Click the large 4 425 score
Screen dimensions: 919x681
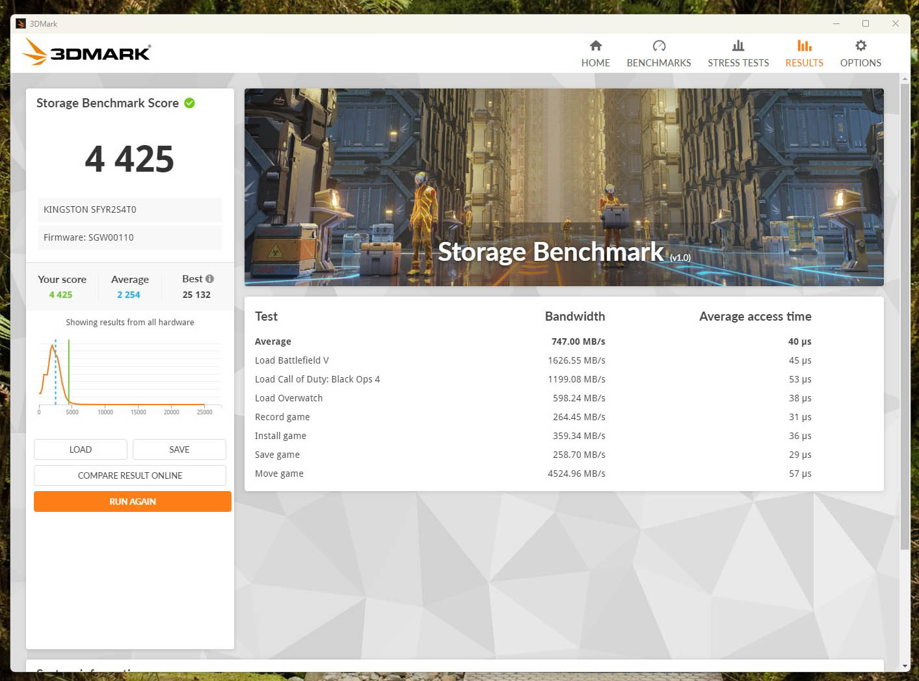click(129, 159)
